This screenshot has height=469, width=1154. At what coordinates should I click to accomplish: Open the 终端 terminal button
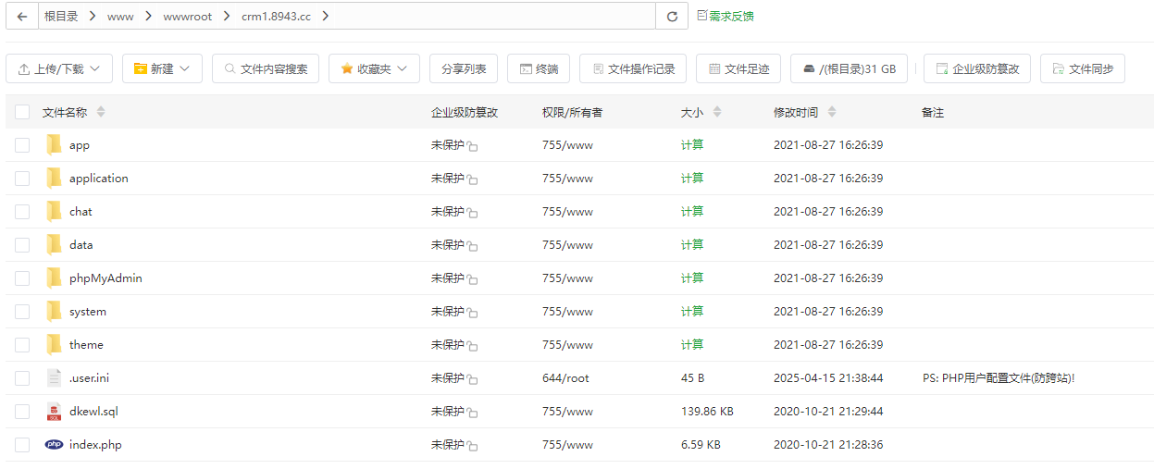point(539,68)
